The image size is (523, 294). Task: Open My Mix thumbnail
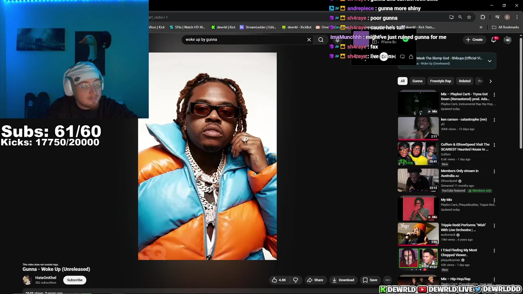pos(418,209)
